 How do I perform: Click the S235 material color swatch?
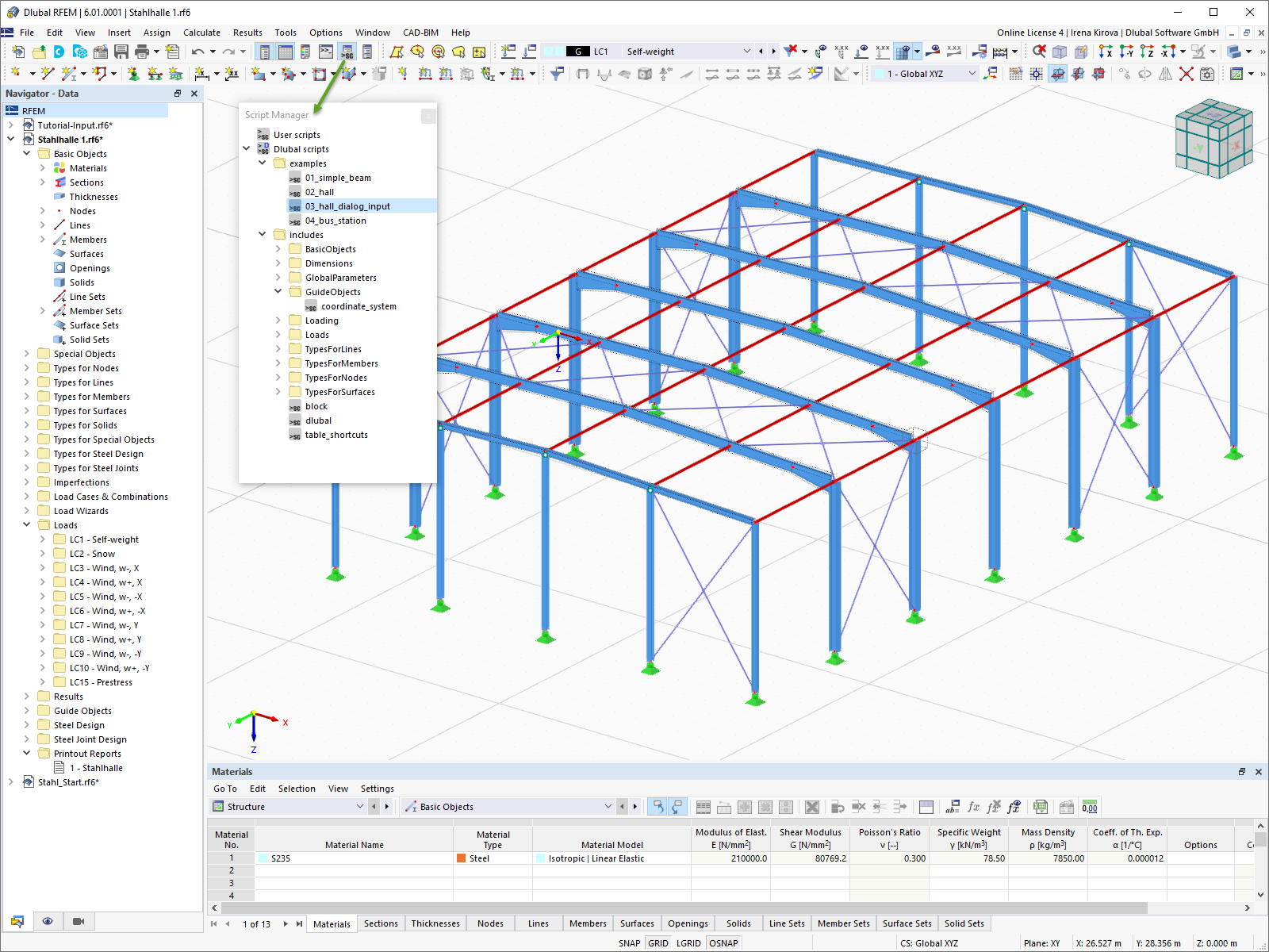(263, 858)
